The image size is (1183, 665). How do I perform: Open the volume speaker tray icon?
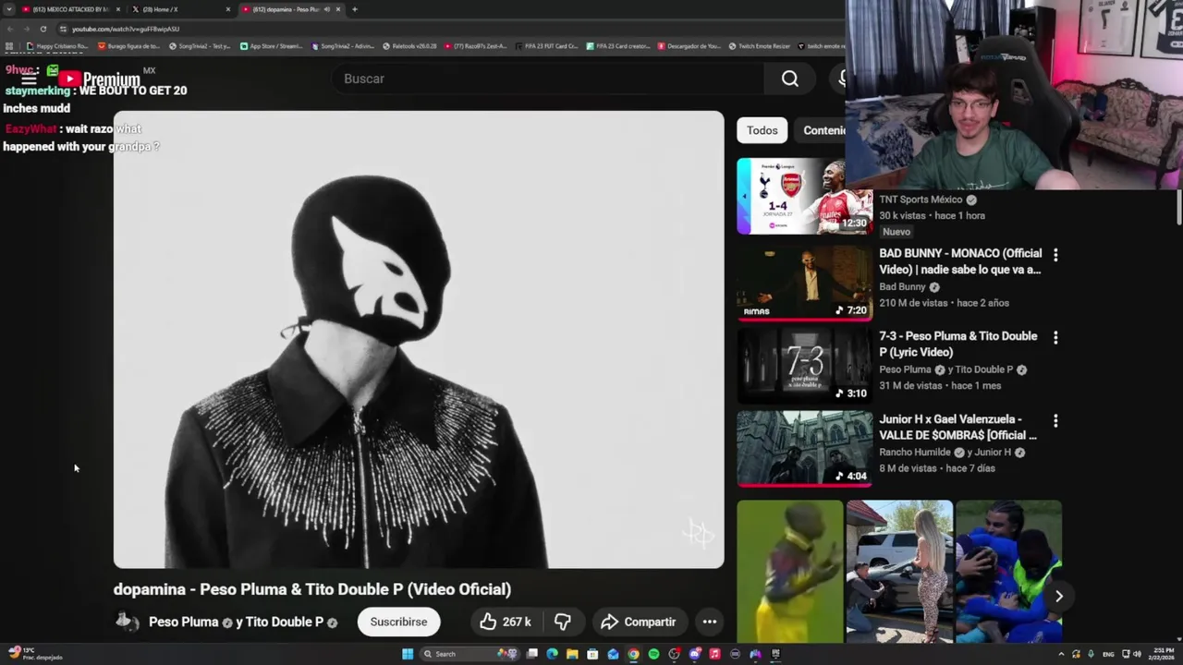[1136, 654]
